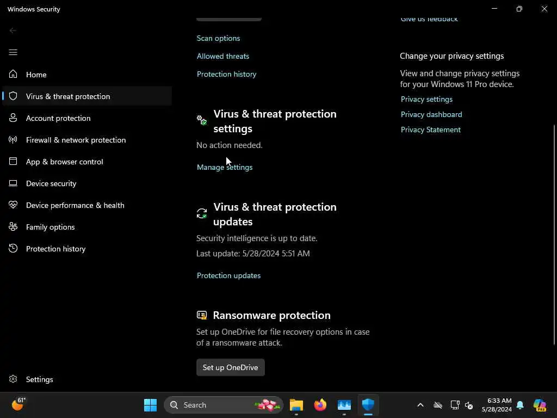Click the network display tray icon
The width and height of the screenshot is (557, 418).
pos(455,405)
